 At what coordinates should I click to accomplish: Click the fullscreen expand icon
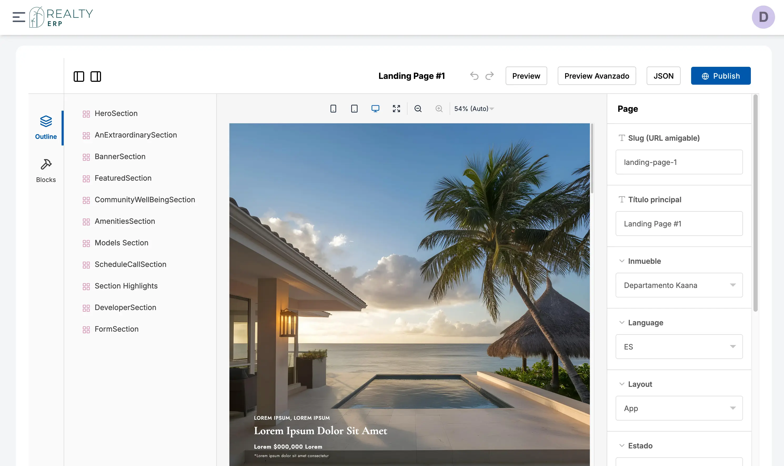396,109
